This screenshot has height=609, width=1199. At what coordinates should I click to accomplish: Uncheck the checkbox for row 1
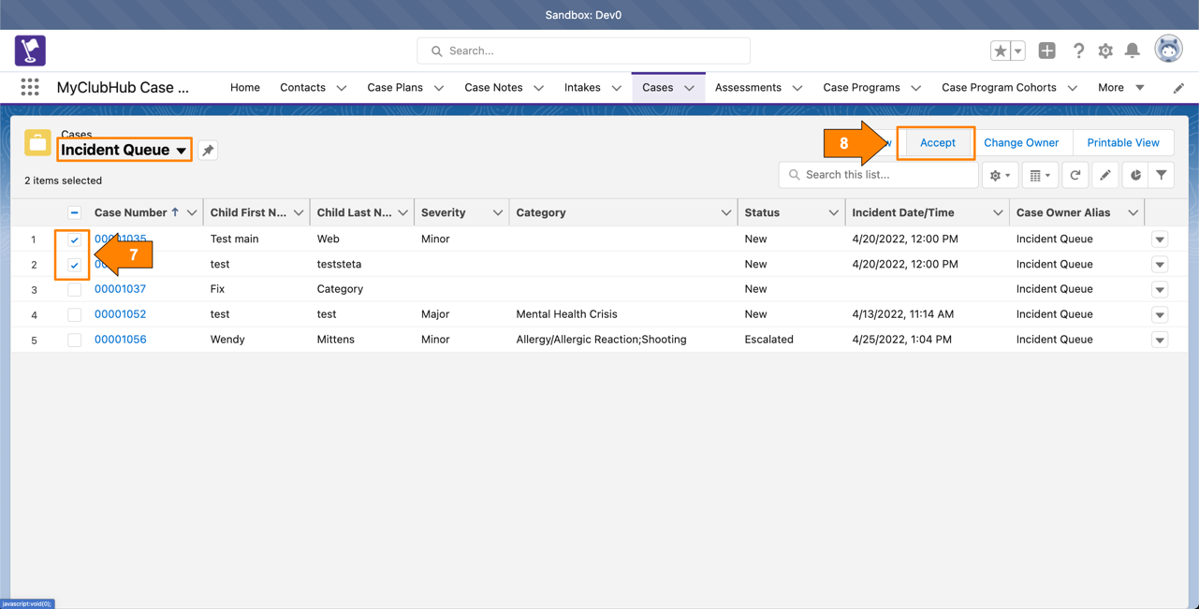74,239
